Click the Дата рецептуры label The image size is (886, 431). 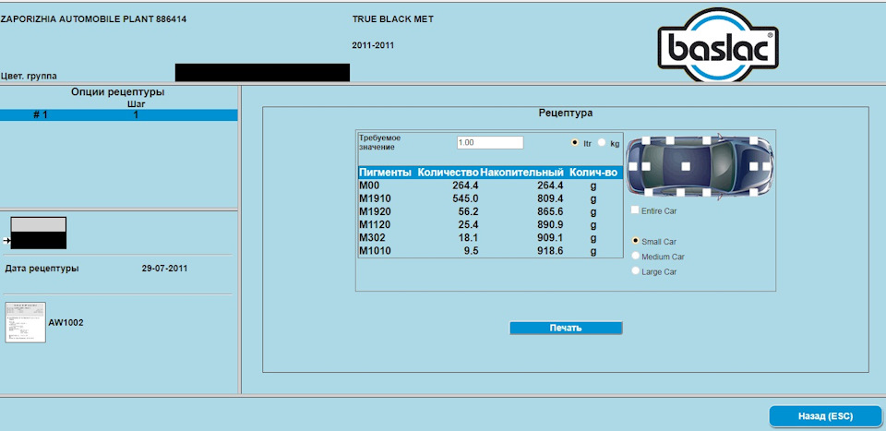point(42,269)
